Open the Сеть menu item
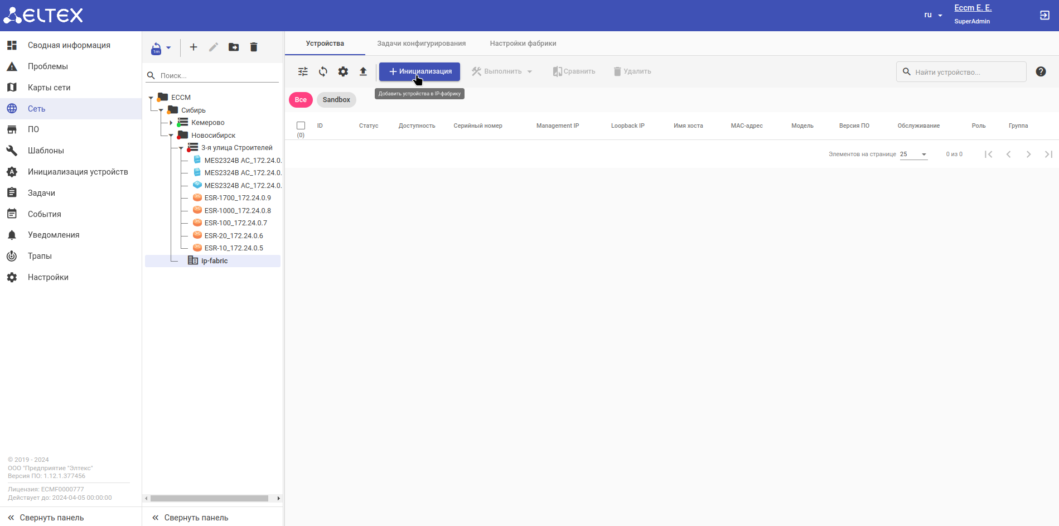 point(71,109)
